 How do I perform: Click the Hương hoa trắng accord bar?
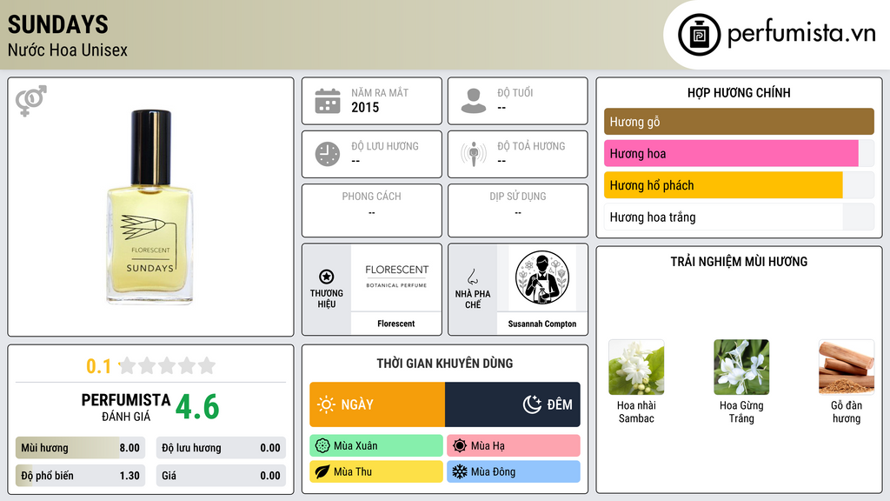tap(739, 217)
